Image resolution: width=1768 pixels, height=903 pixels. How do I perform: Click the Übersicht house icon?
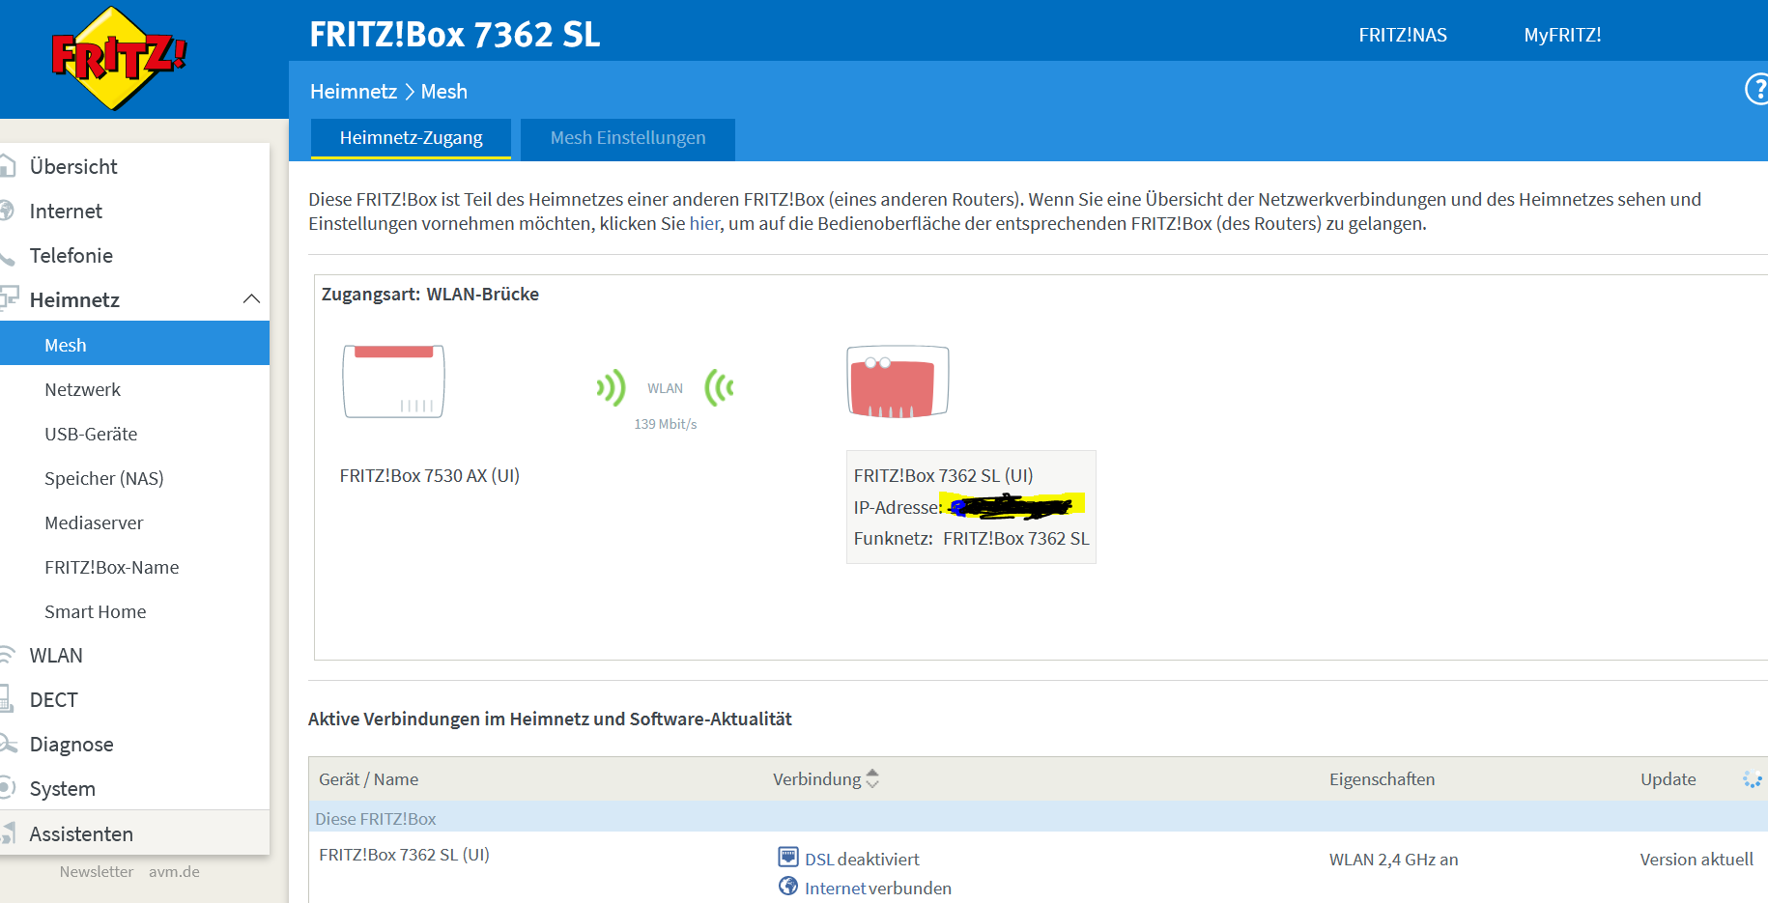point(7,166)
